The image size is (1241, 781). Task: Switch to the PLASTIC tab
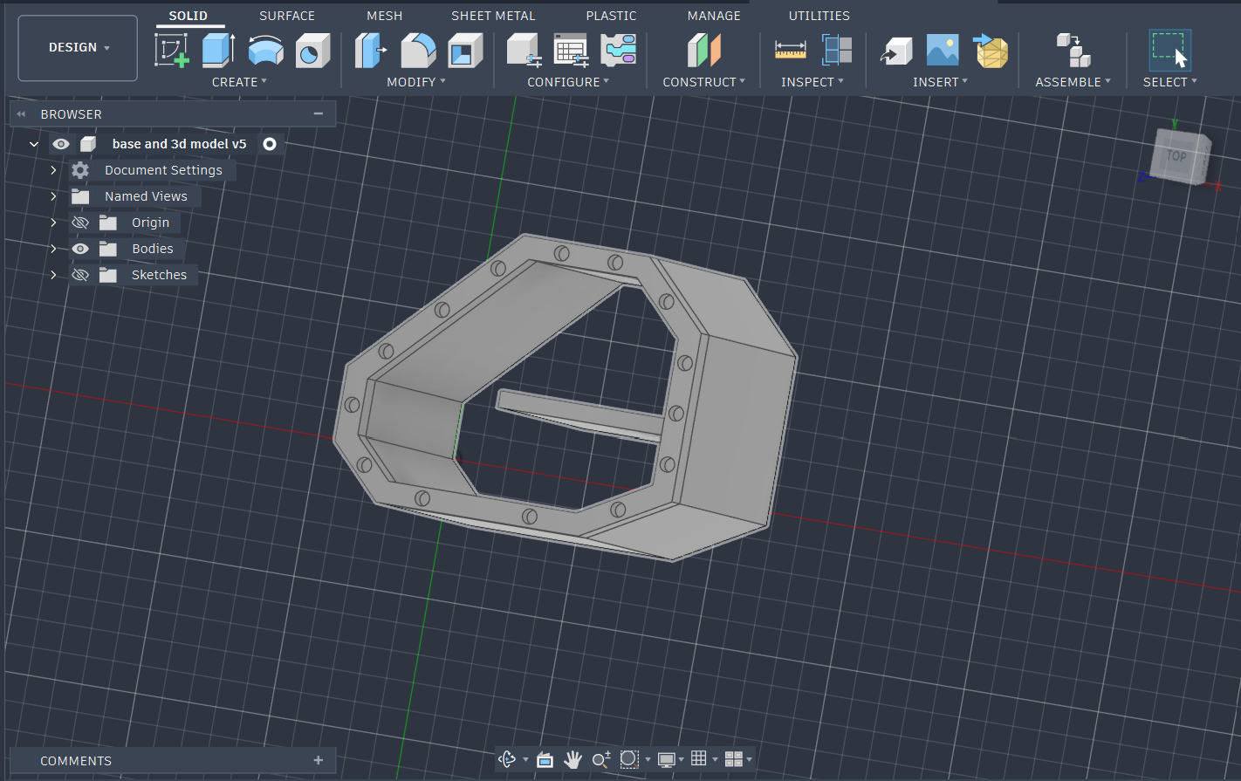(x=611, y=16)
